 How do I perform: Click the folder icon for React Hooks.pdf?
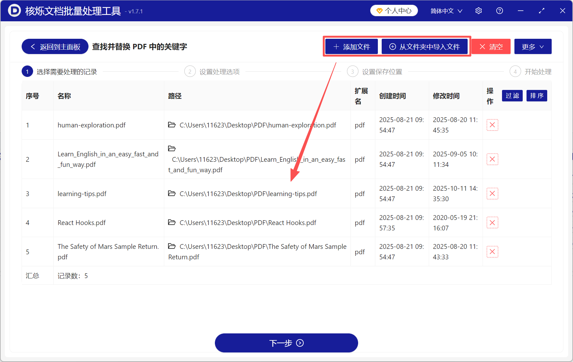point(172,222)
